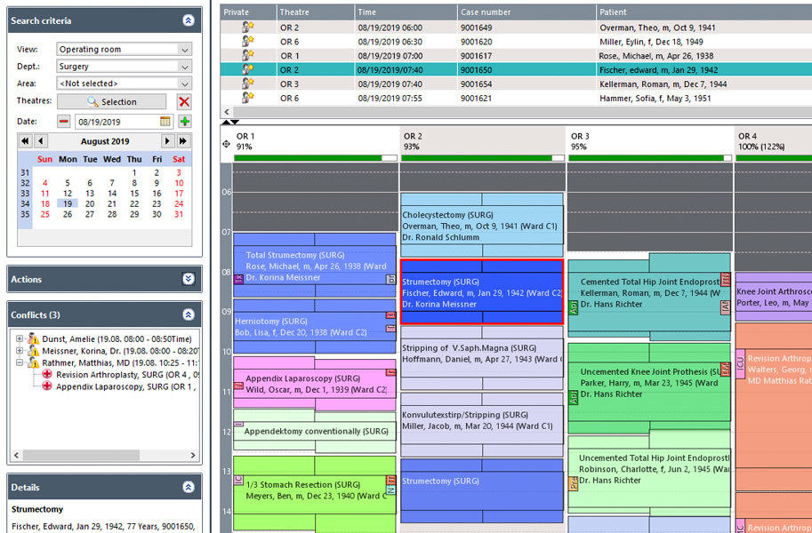Open the View dropdown

(184, 50)
